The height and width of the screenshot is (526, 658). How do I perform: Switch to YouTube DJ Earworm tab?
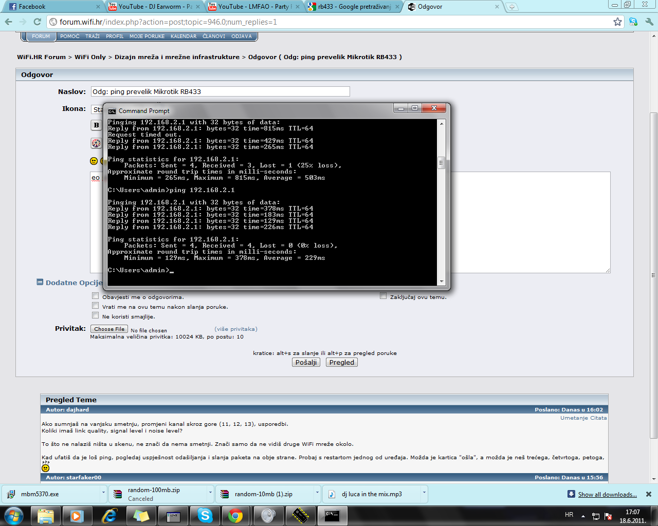tap(153, 7)
